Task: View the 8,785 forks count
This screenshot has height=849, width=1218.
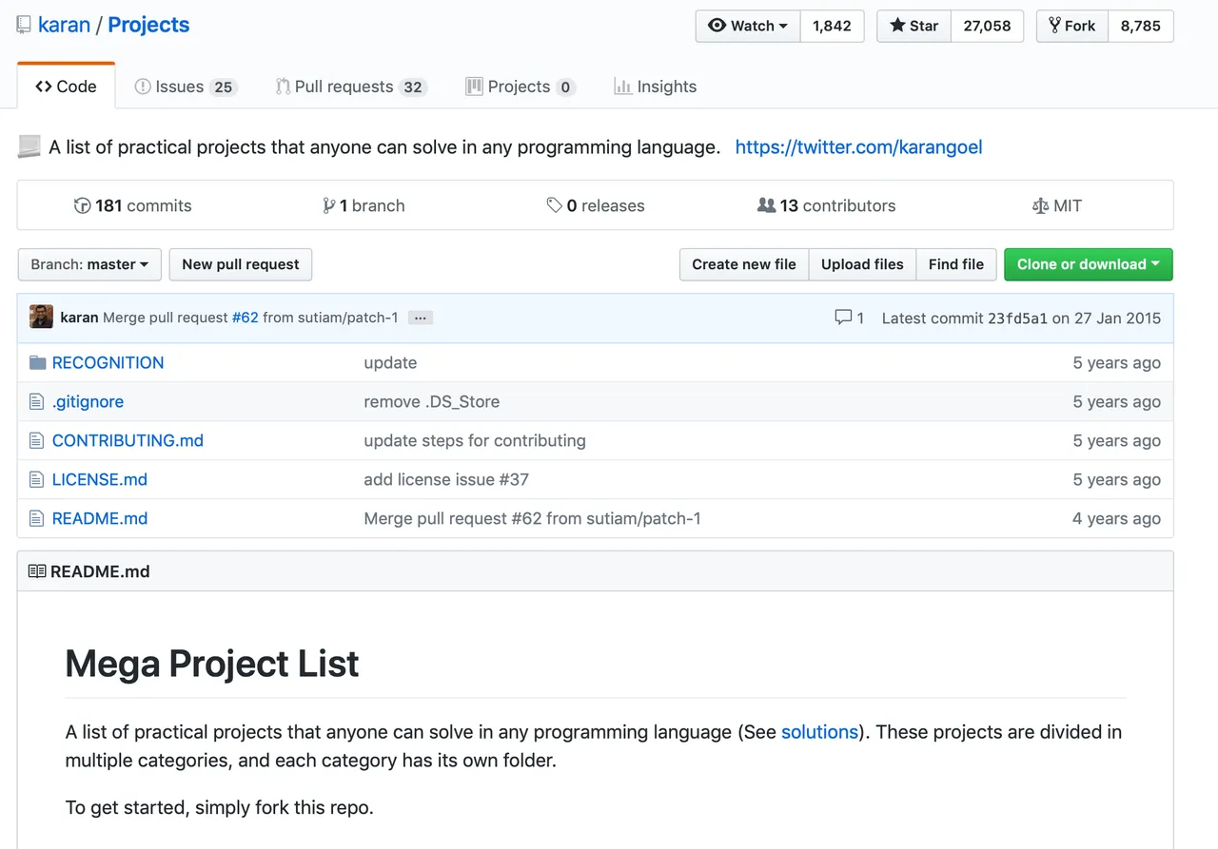Action: coord(1140,27)
